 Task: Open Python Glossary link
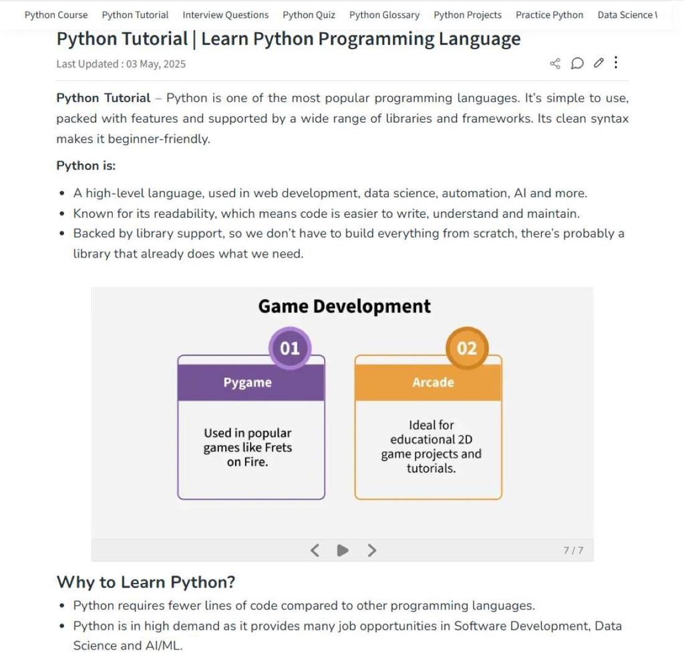(384, 15)
